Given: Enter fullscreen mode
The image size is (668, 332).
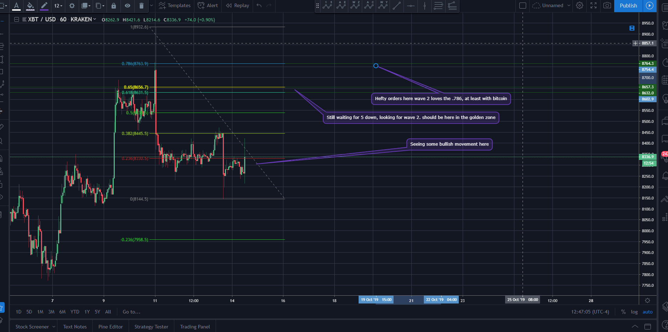Looking at the screenshot, I should click(594, 6).
